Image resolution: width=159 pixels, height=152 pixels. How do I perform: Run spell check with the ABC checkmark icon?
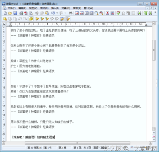[x=118, y=13]
